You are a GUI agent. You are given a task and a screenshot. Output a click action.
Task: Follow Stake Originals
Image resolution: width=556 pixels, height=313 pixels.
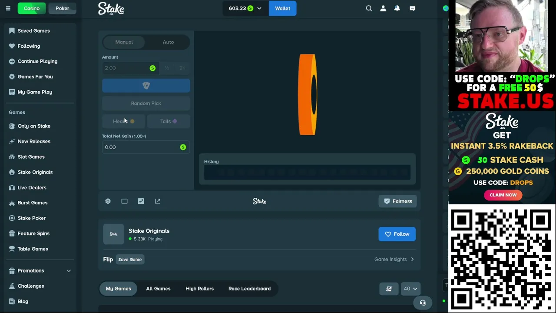coord(397,234)
